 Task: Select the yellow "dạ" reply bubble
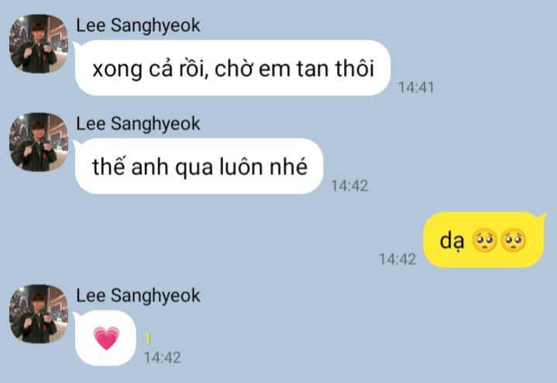pyautogui.click(x=484, y=240)
